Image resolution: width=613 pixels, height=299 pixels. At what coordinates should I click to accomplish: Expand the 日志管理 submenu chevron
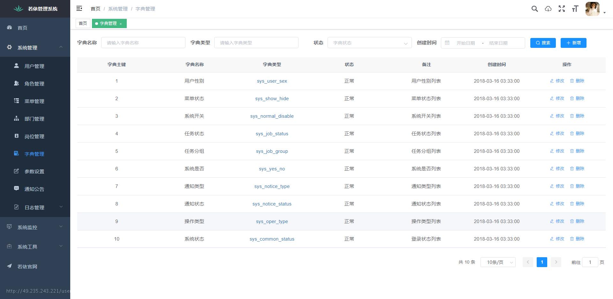pyautogui.click(x=61, y=207)
